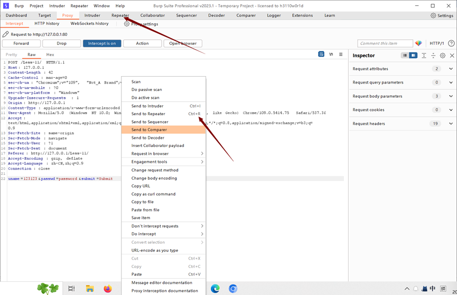Expand Request cookies section
Viewport: 457px width, 295px height.
pos(403,110)
